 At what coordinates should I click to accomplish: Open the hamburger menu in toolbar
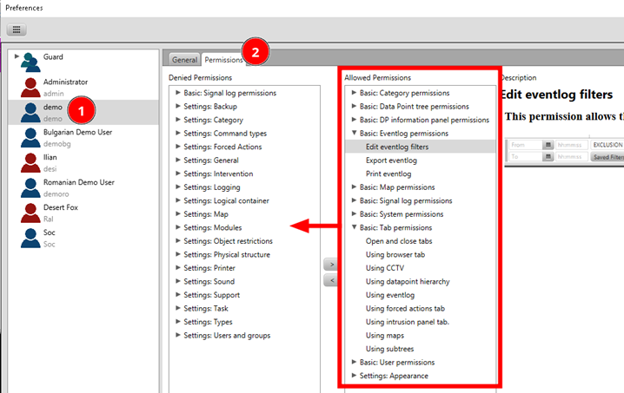[17, 29]
